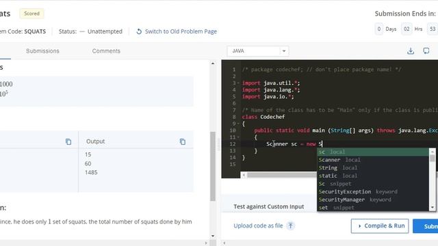Collapse the code fold at line 9
Viewport: 438px width, 246px height.
238,124
